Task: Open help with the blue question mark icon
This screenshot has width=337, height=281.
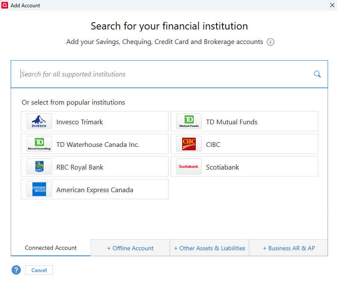Action: click(x=16, y=270)
